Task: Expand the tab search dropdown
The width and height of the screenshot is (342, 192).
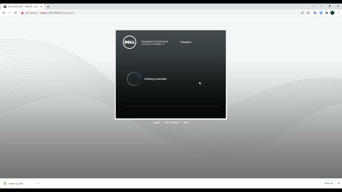Action: click(313, 6)
